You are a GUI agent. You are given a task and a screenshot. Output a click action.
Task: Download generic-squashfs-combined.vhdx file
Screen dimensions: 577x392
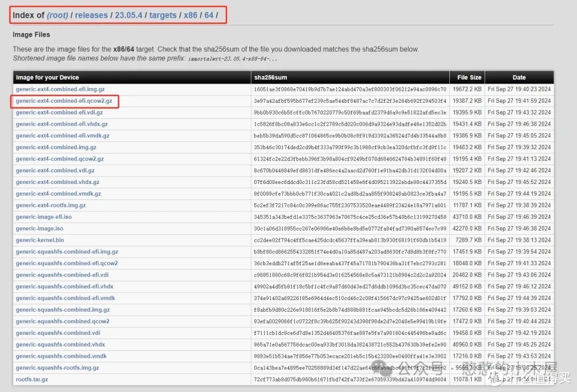click(60, 345)
